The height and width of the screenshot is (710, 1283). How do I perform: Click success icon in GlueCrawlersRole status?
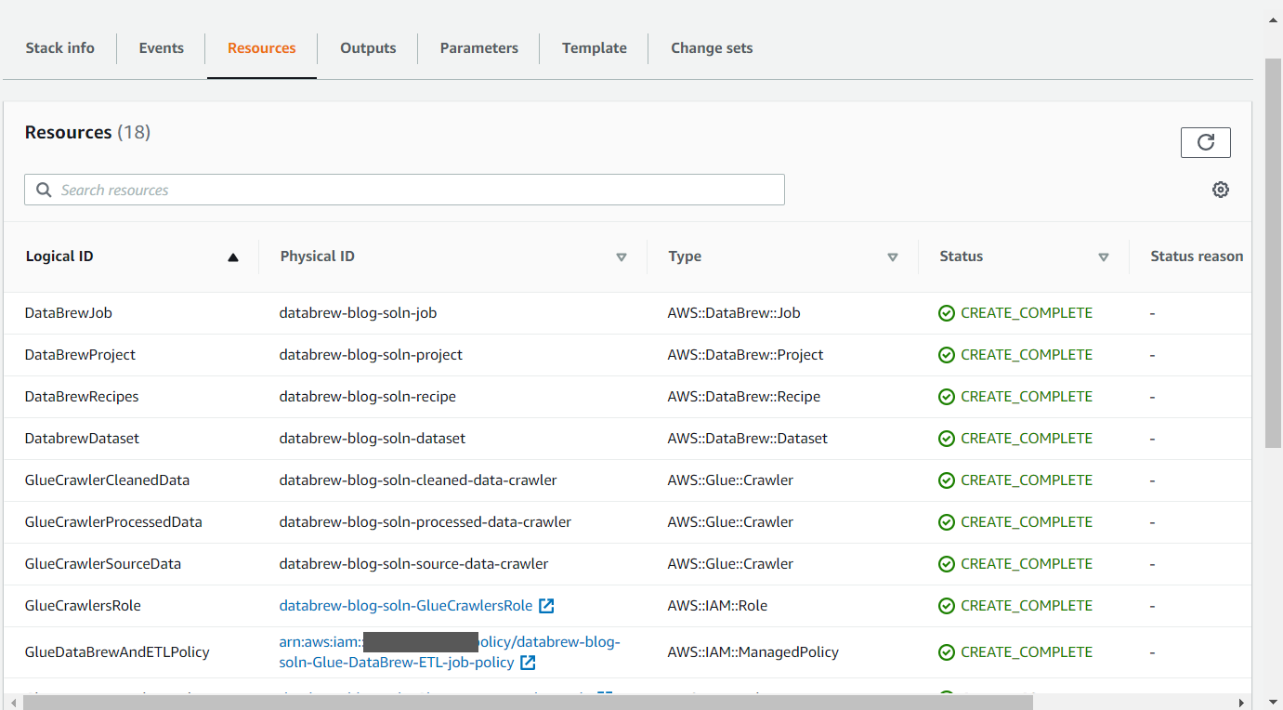tap(947, 606)
